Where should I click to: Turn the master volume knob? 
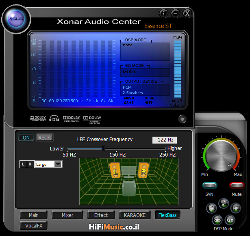click(221, 156)
